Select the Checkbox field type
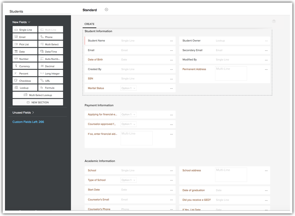 coord(25,81)
